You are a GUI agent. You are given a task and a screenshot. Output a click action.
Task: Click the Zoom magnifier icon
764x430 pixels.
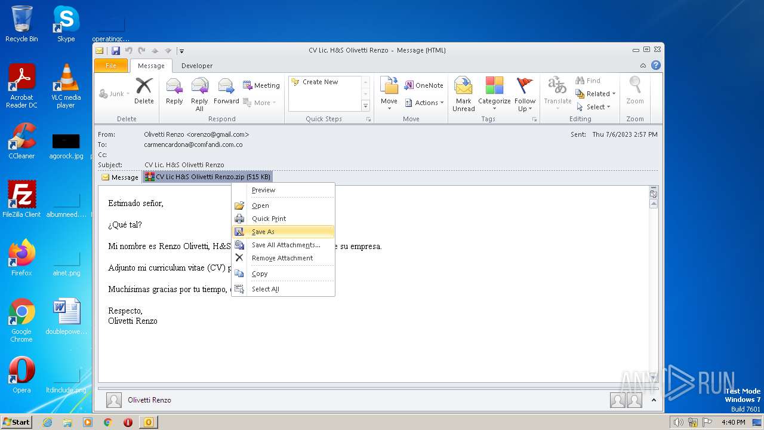point(635,91)
